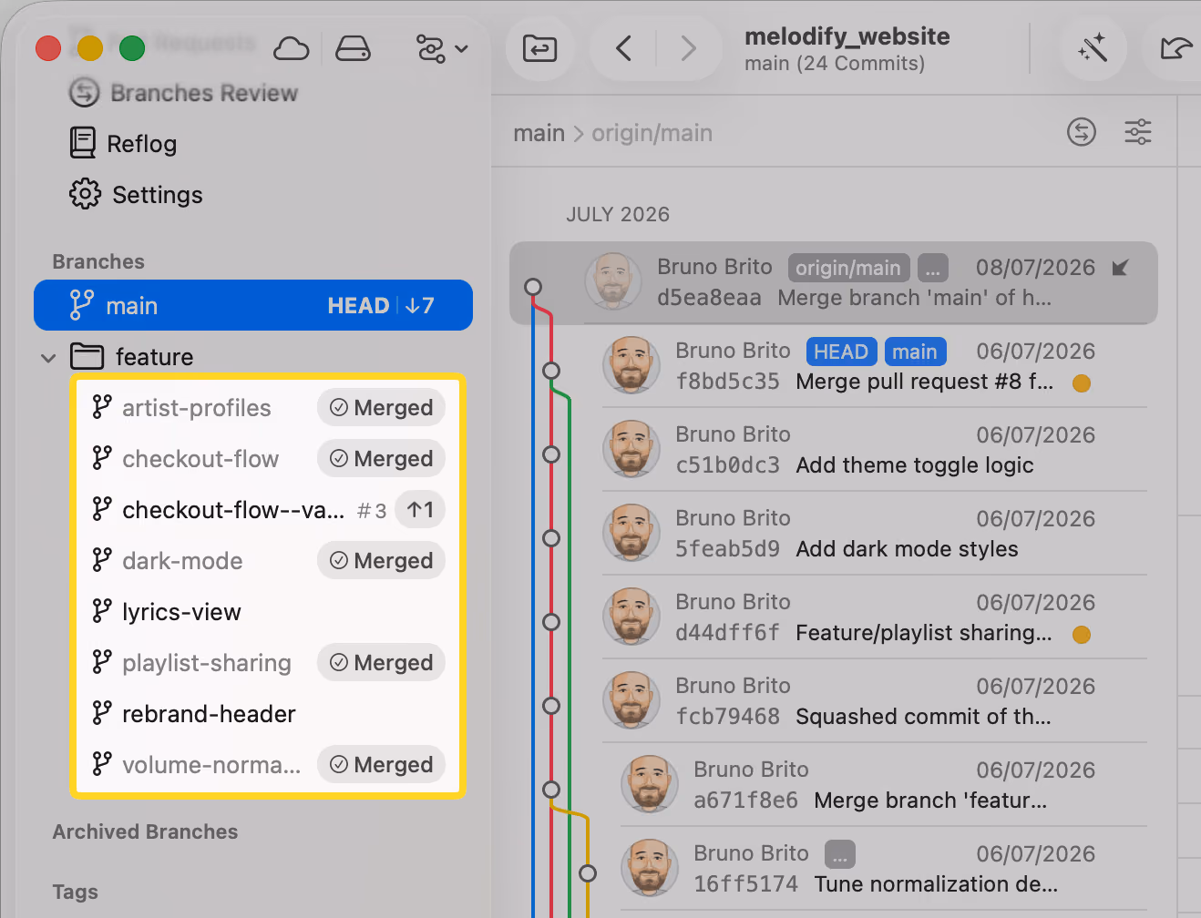Click the magic wand sparkle button
The height and width of the screenshot is (918, 1201).
coord(1093,48)
